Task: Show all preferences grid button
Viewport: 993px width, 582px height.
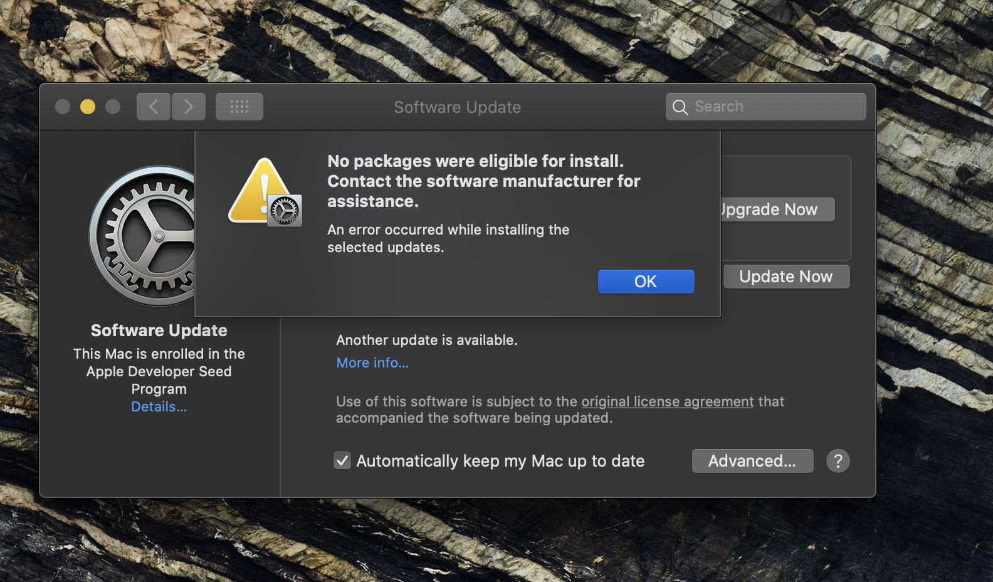Action: point(239,107)
